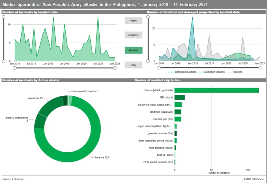The height and width of the screenshot is (183, 268).
Task: Click the left handle of the incidents date slider
Action: pos(15,68)
